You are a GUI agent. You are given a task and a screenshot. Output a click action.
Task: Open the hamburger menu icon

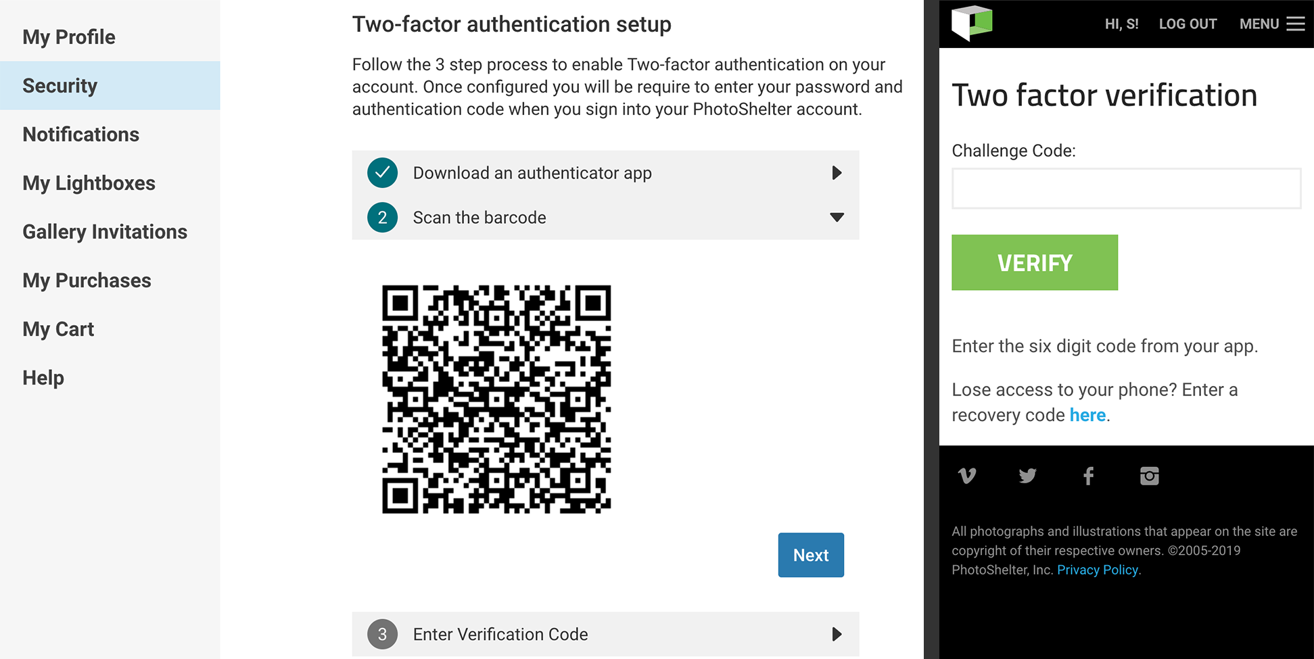point(1296,24)
